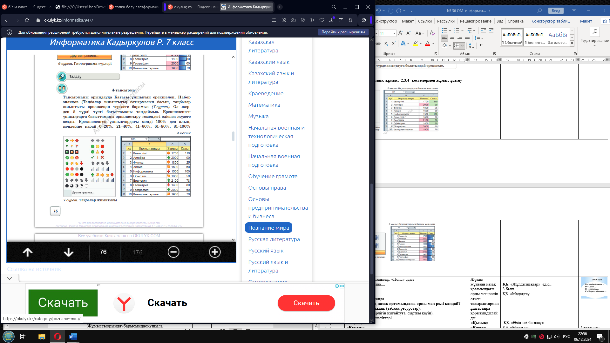Open the Рецензирование ribbon tab

[475, 21]
